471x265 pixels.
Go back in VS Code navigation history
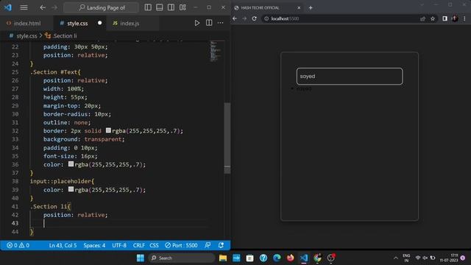[x=43, y=7]
